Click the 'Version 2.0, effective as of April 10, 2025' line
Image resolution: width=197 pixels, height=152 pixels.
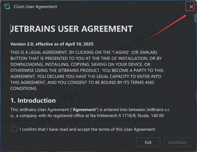(x=52, y=44)
